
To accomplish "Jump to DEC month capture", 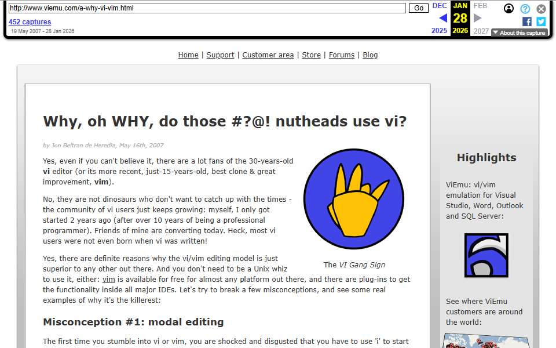I will click(440, 6).
